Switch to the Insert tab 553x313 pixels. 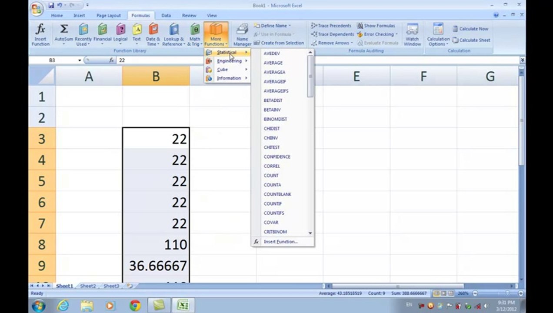coord(79,15)
